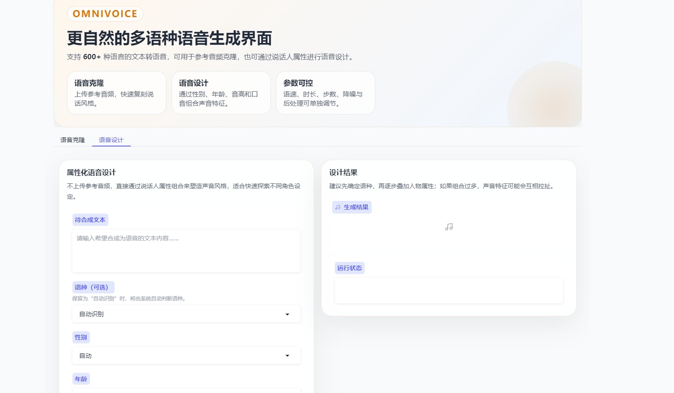The width and height of the screenshot is (674, 393).
Task: Click the 参数可控 feature card
Action: point(325,93)
